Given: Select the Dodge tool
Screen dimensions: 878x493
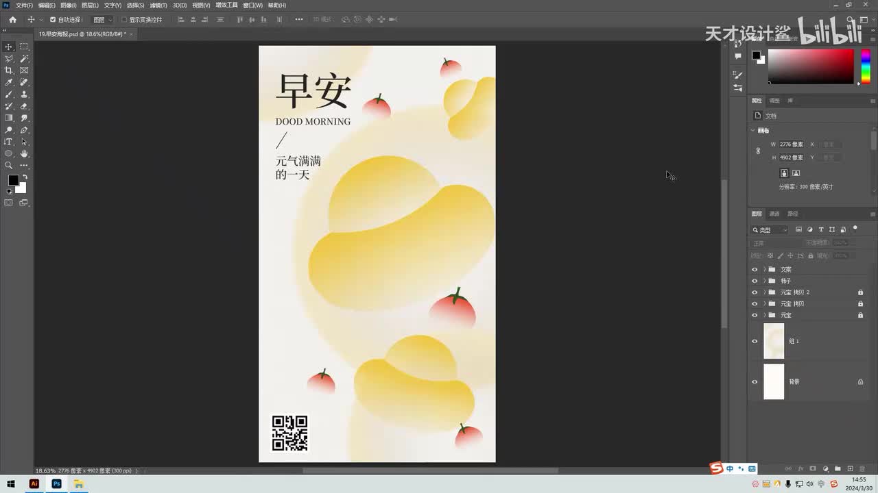Looking at the screenshot, I should 9,130.
